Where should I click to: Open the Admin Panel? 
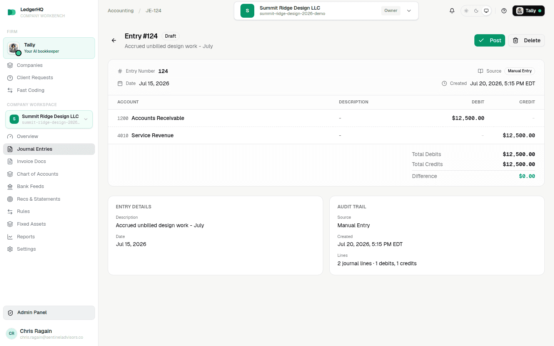[x=49, y=313]
